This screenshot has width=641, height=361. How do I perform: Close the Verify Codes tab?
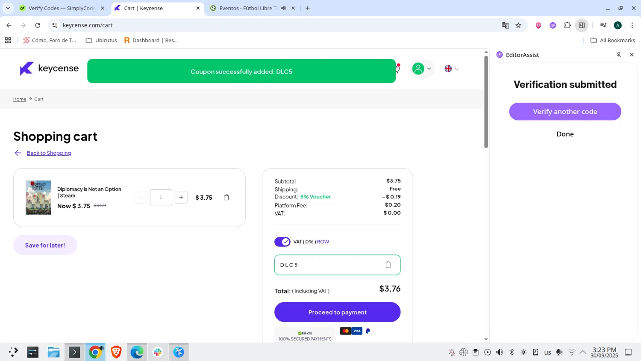[x=103, y=8]
